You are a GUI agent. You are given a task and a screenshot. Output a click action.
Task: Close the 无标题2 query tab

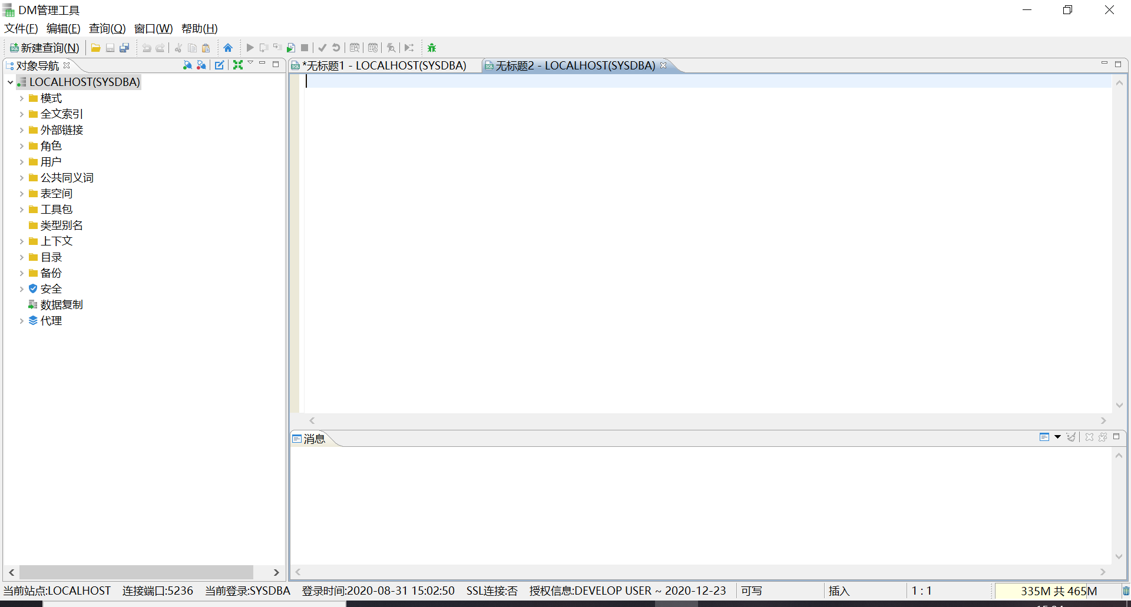[663, 65]
